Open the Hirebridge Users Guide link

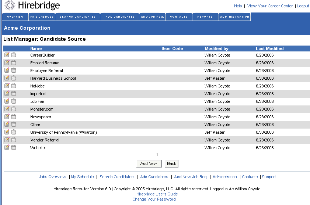[157, 194]
